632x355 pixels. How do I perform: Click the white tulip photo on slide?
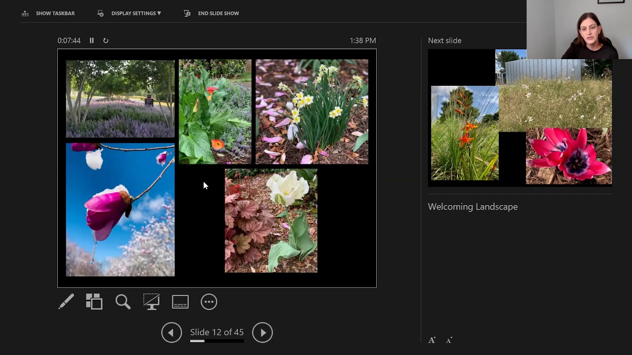271,220
